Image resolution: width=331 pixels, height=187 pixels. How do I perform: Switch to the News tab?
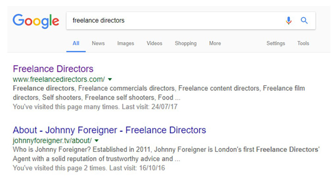[98, 44]
